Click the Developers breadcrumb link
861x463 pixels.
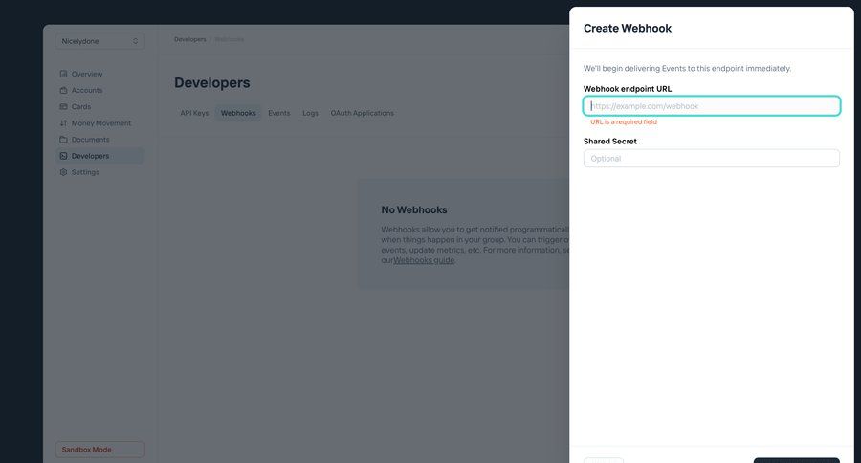click(190, 39)
